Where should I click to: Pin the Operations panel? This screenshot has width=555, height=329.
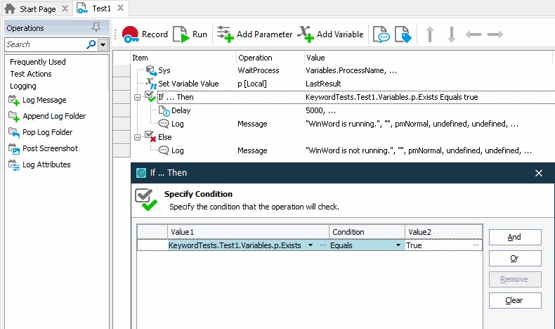[96, 28]
